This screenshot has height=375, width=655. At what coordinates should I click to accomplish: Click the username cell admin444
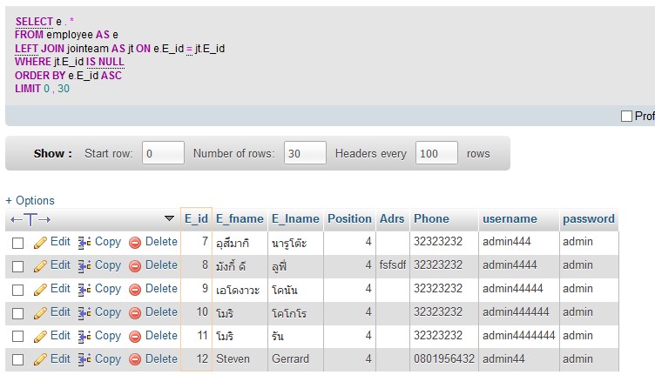(518, 243)
